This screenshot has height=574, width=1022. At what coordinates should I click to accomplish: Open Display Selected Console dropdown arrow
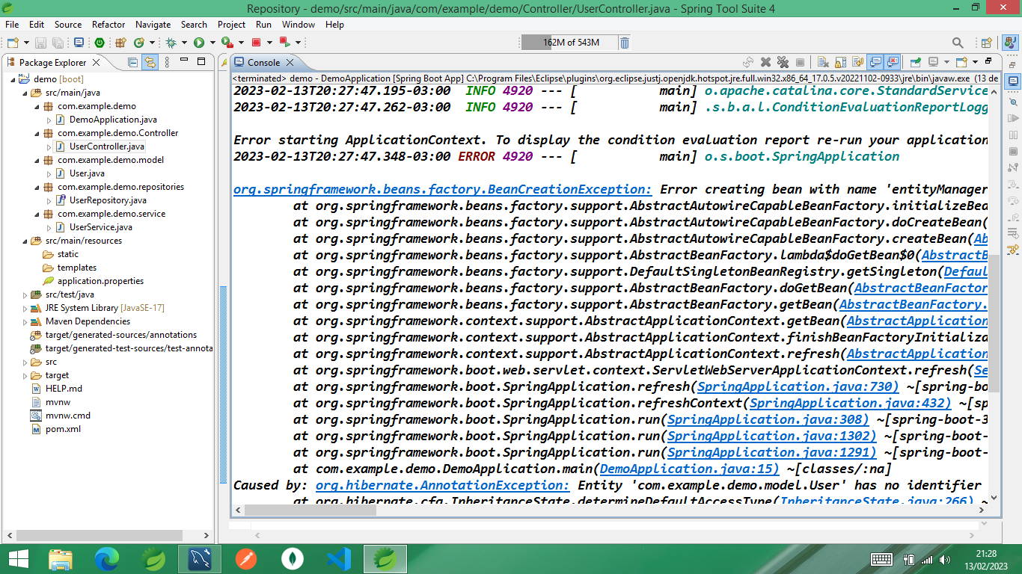(x=946, y=62)
